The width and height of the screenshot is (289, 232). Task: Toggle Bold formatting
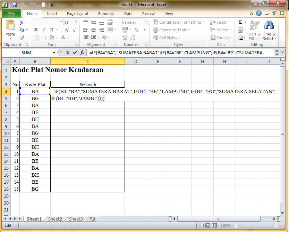(35, 30)
